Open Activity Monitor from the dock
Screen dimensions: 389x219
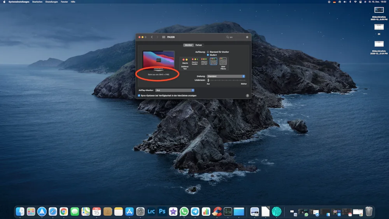pyautogui.click(x=228, y=212)
